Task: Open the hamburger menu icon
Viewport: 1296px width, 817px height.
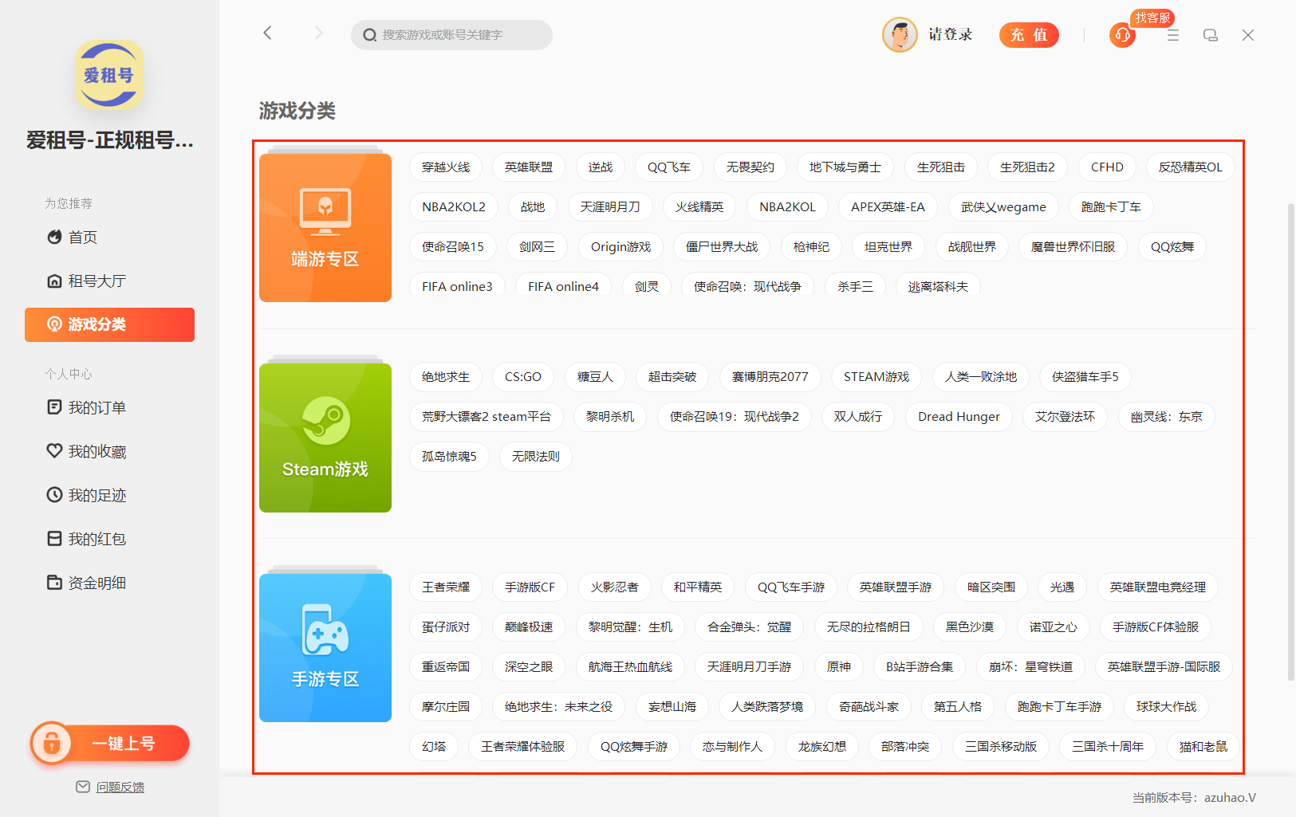Action: click(1172, 35)
